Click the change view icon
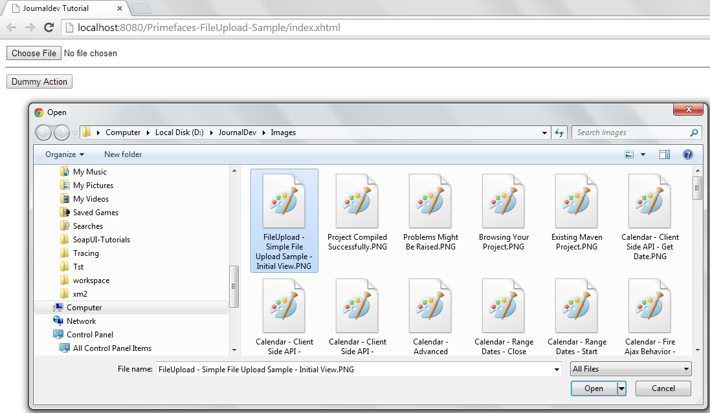Screen dimensions: 710x413 (x=629, y=154)
